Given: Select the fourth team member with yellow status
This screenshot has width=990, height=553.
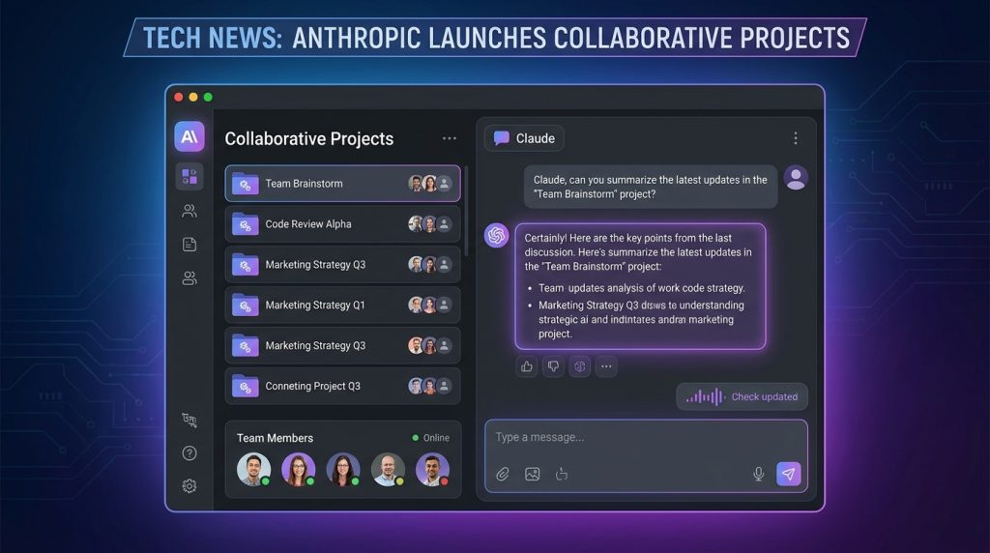Looking at the screenshot, I should point(388,470).
